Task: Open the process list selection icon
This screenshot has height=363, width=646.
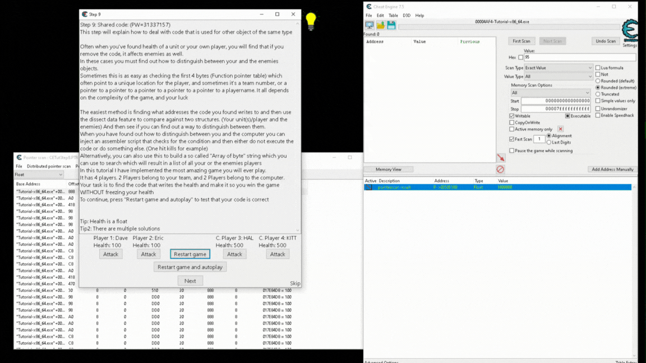Action: click(x=369, y=25)
